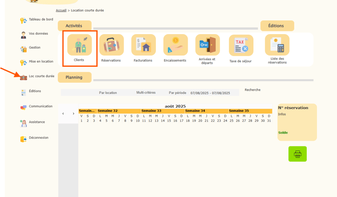The height and width of the screenshot is (197, 337).
Task: Click the green printer button
Action: (297, 154)
